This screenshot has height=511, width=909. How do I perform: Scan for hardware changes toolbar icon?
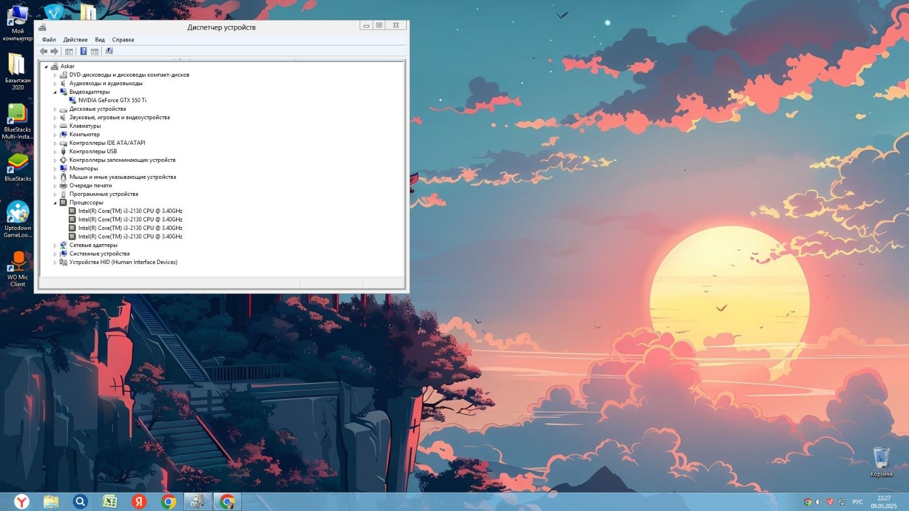tap(109, 51)
